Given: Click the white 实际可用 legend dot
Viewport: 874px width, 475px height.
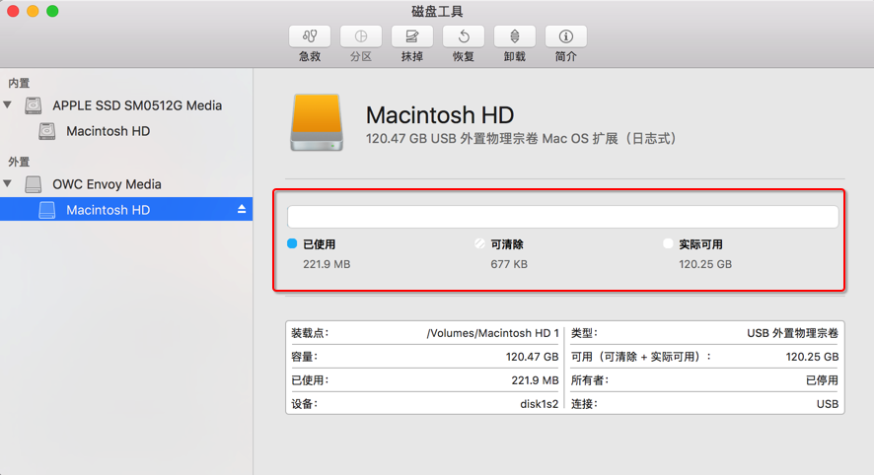Looking at the screenshot, I should 668,243.
